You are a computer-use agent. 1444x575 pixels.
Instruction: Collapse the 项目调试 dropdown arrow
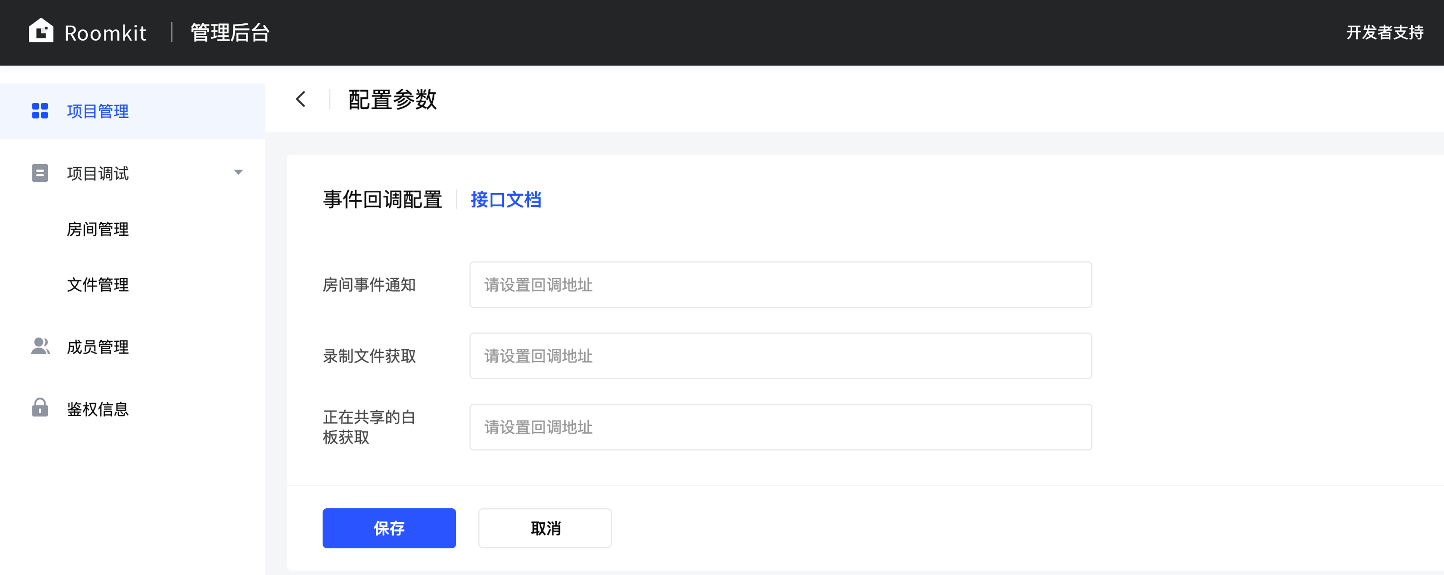pos(238,172)
